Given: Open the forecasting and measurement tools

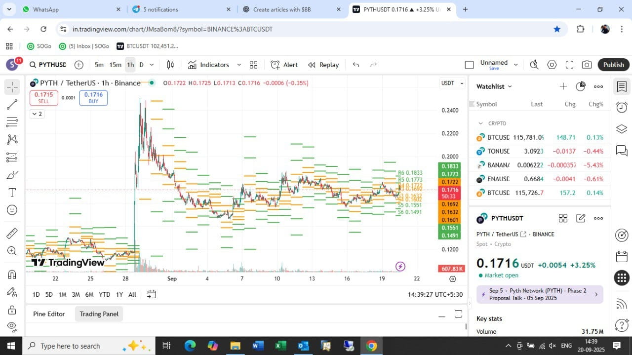Looking at the screenshot, I should 12,158.
